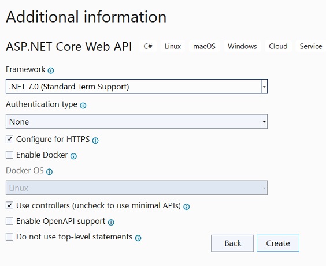Expand the Framework dropdown arrow
Screen dimensions: 326x266
[264, 87]
